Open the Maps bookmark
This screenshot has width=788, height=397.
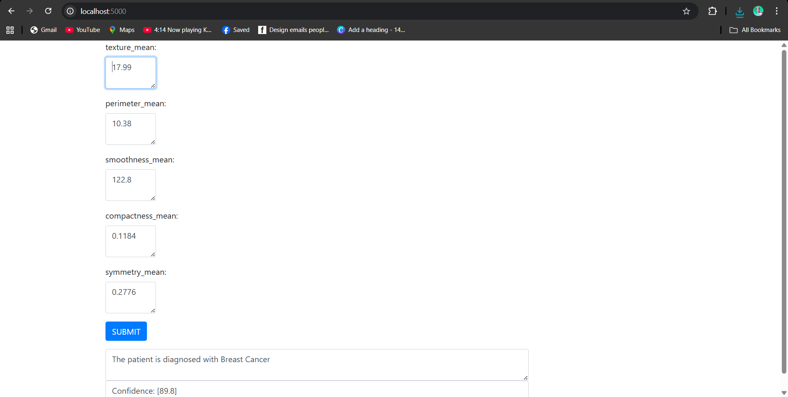[x=122, y=30]
